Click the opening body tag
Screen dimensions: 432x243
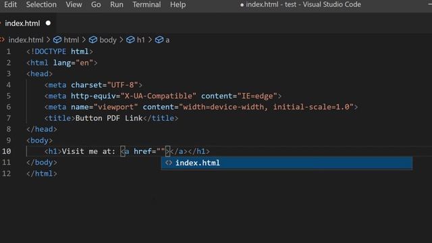pos(39,140)
